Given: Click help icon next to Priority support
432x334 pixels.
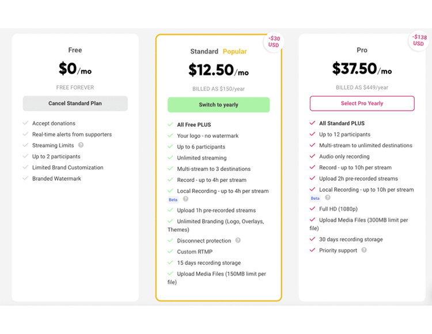Looking at the screenshot, I should [364, 250].
